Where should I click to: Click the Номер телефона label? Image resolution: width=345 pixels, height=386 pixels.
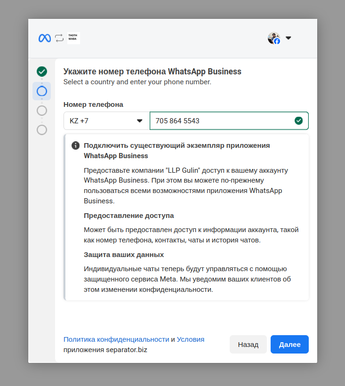point(93,105)
